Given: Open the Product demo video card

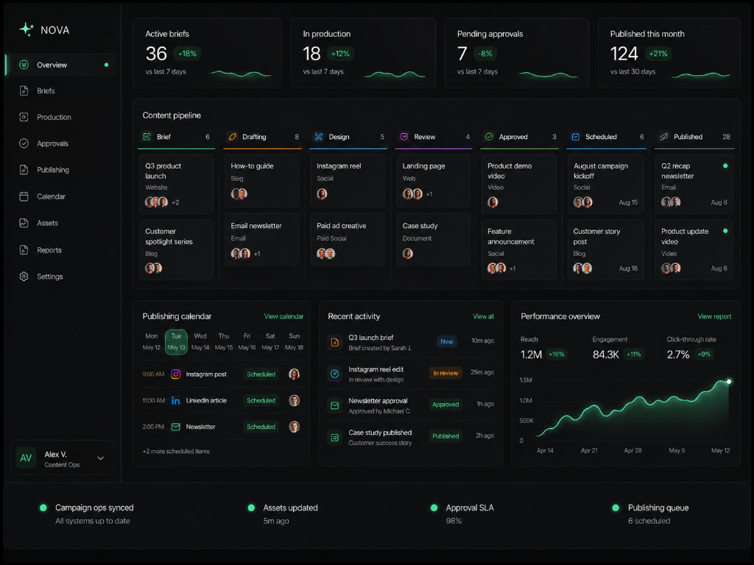Looking at the screenshot, I should 519,184.
